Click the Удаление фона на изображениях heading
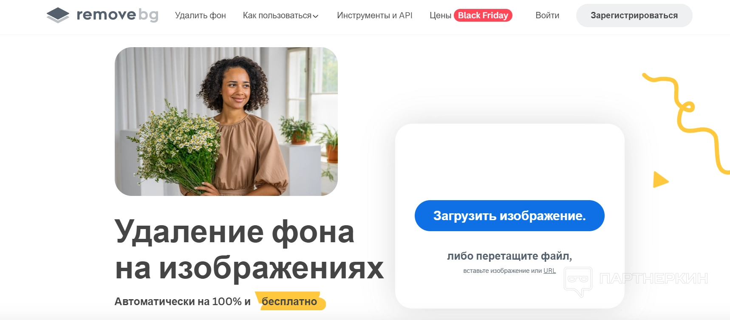Viewport: 730px width, 320px height. point(249,250)
